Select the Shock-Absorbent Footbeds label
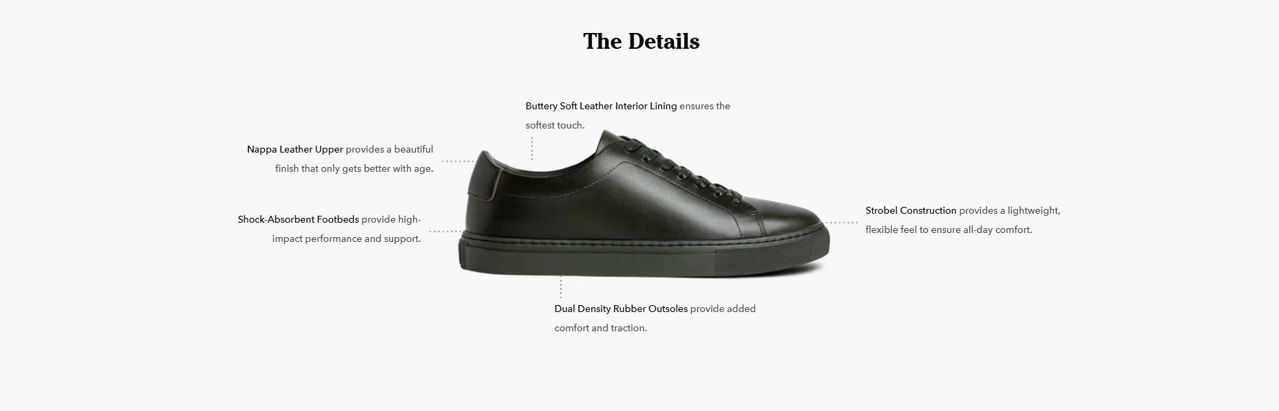Screen dimensions: 1279x411 (x=298, y=219)
